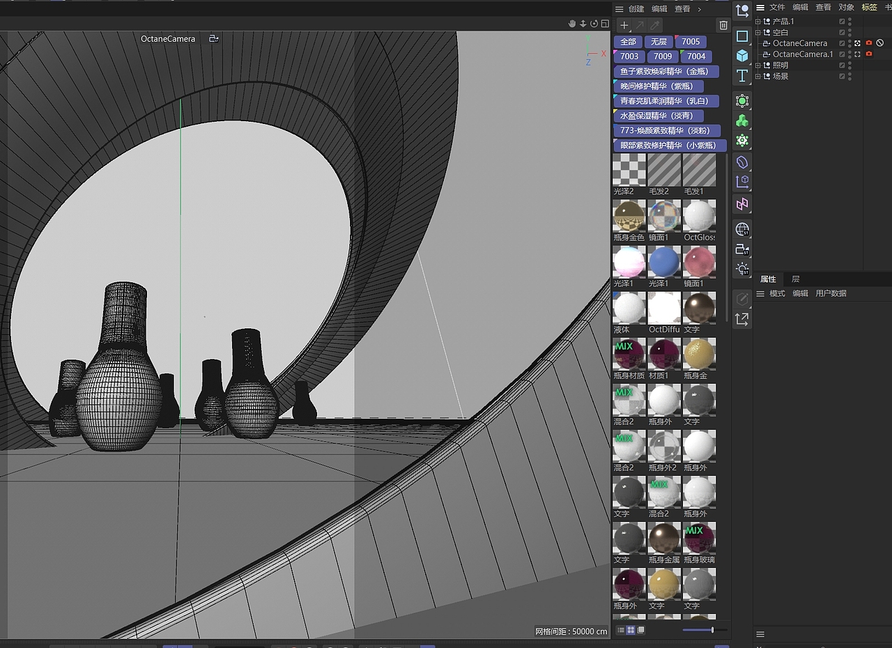
Task: Show more material manager menus with chevron
Action: tap(699, 9)
